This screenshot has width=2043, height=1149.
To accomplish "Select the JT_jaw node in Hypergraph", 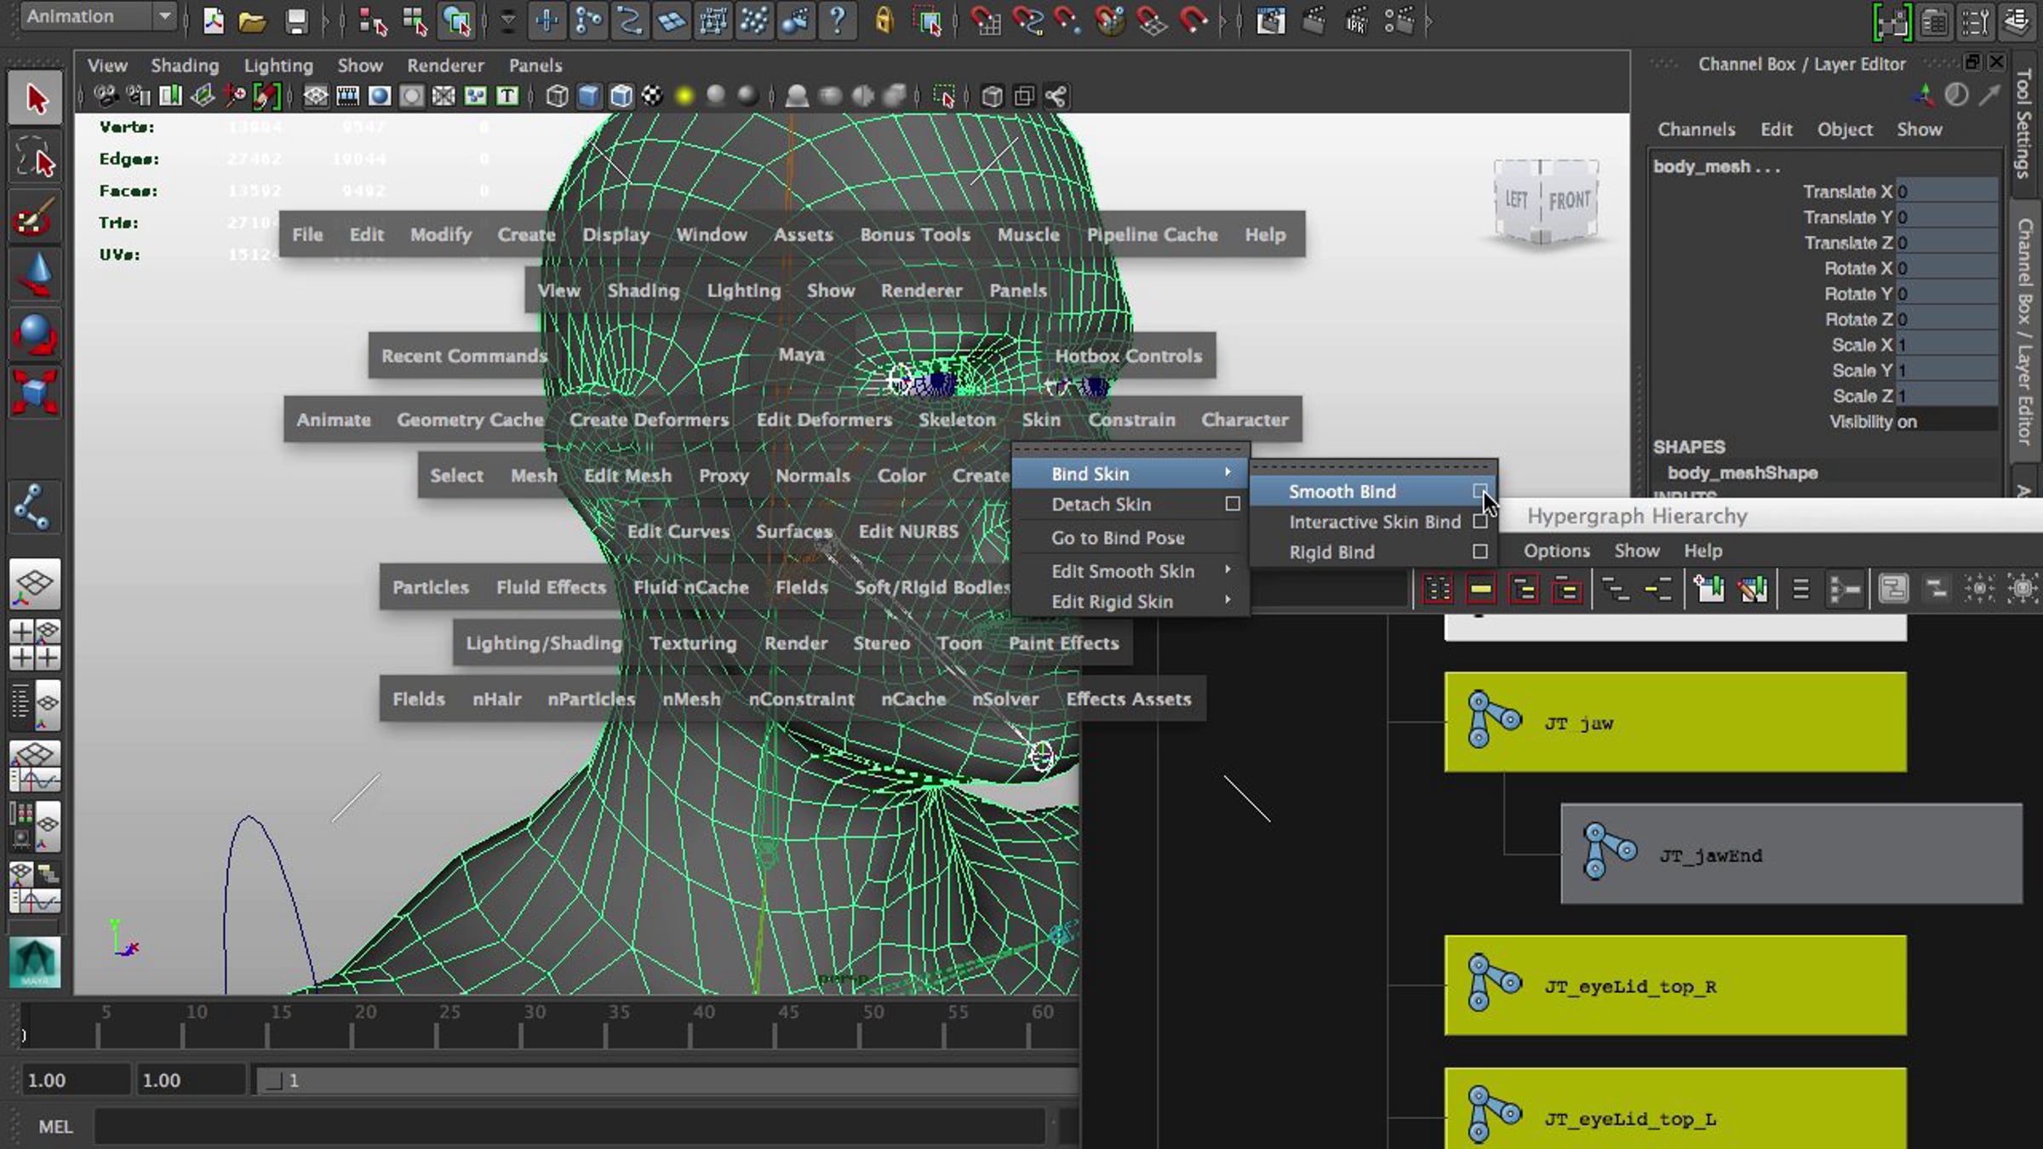I will tap(1675, 723).
